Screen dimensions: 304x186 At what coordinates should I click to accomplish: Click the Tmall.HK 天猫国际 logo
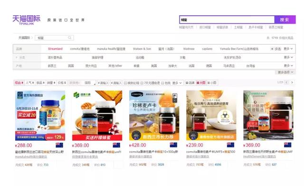click(x=27, y=20)
